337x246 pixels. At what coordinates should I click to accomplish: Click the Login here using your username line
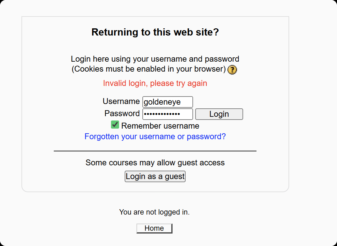coord(155,59)
